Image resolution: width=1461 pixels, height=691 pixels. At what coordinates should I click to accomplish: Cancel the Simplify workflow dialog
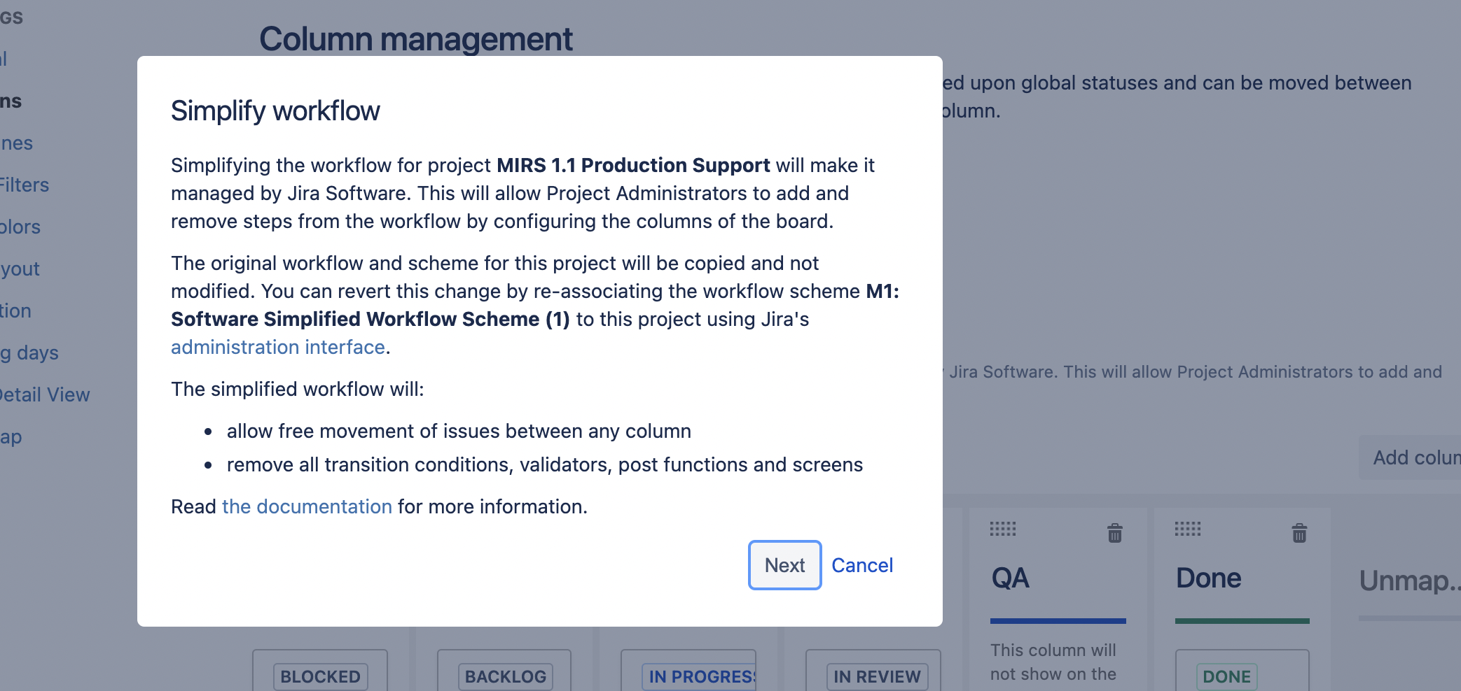pos(862,565)
